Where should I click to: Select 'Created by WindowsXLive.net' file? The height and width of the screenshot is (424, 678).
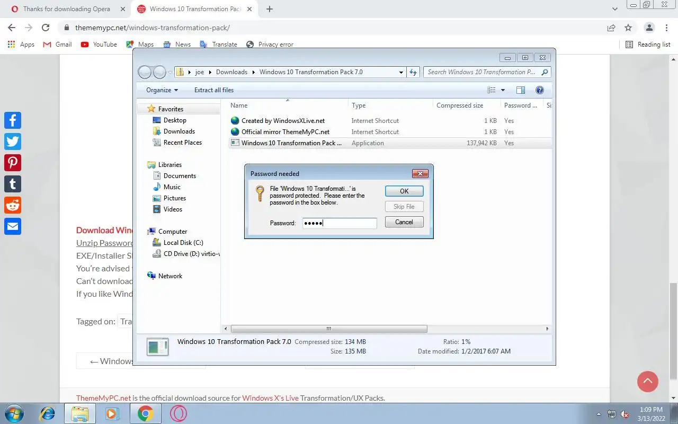[x=283, y=121]
